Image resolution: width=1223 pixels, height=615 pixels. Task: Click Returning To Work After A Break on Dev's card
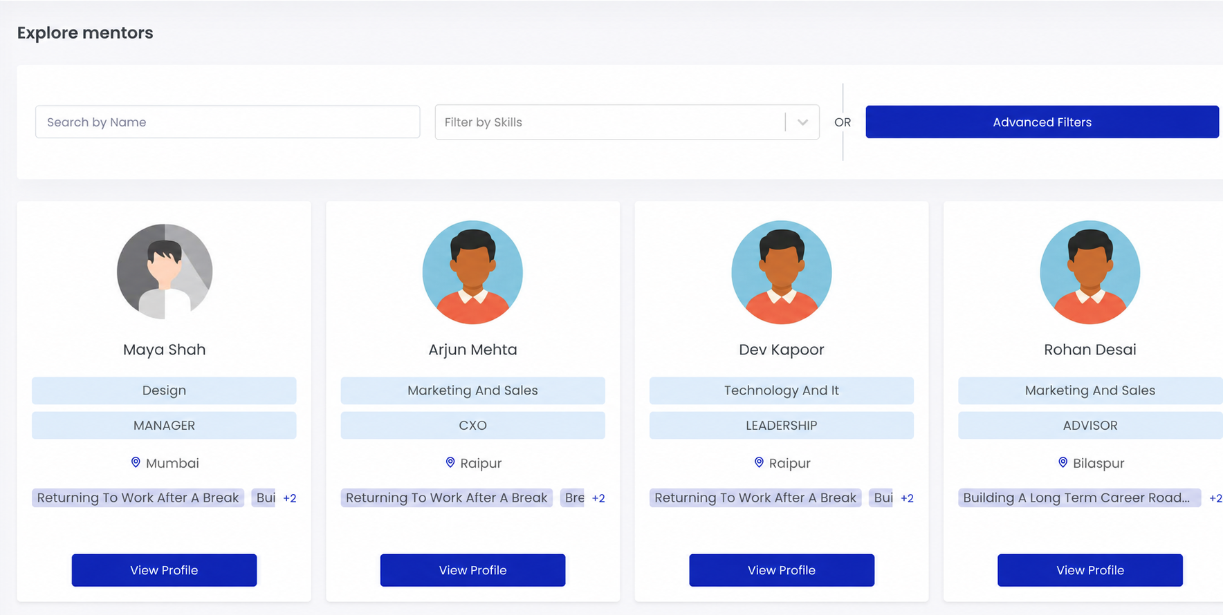pos(755,498)
